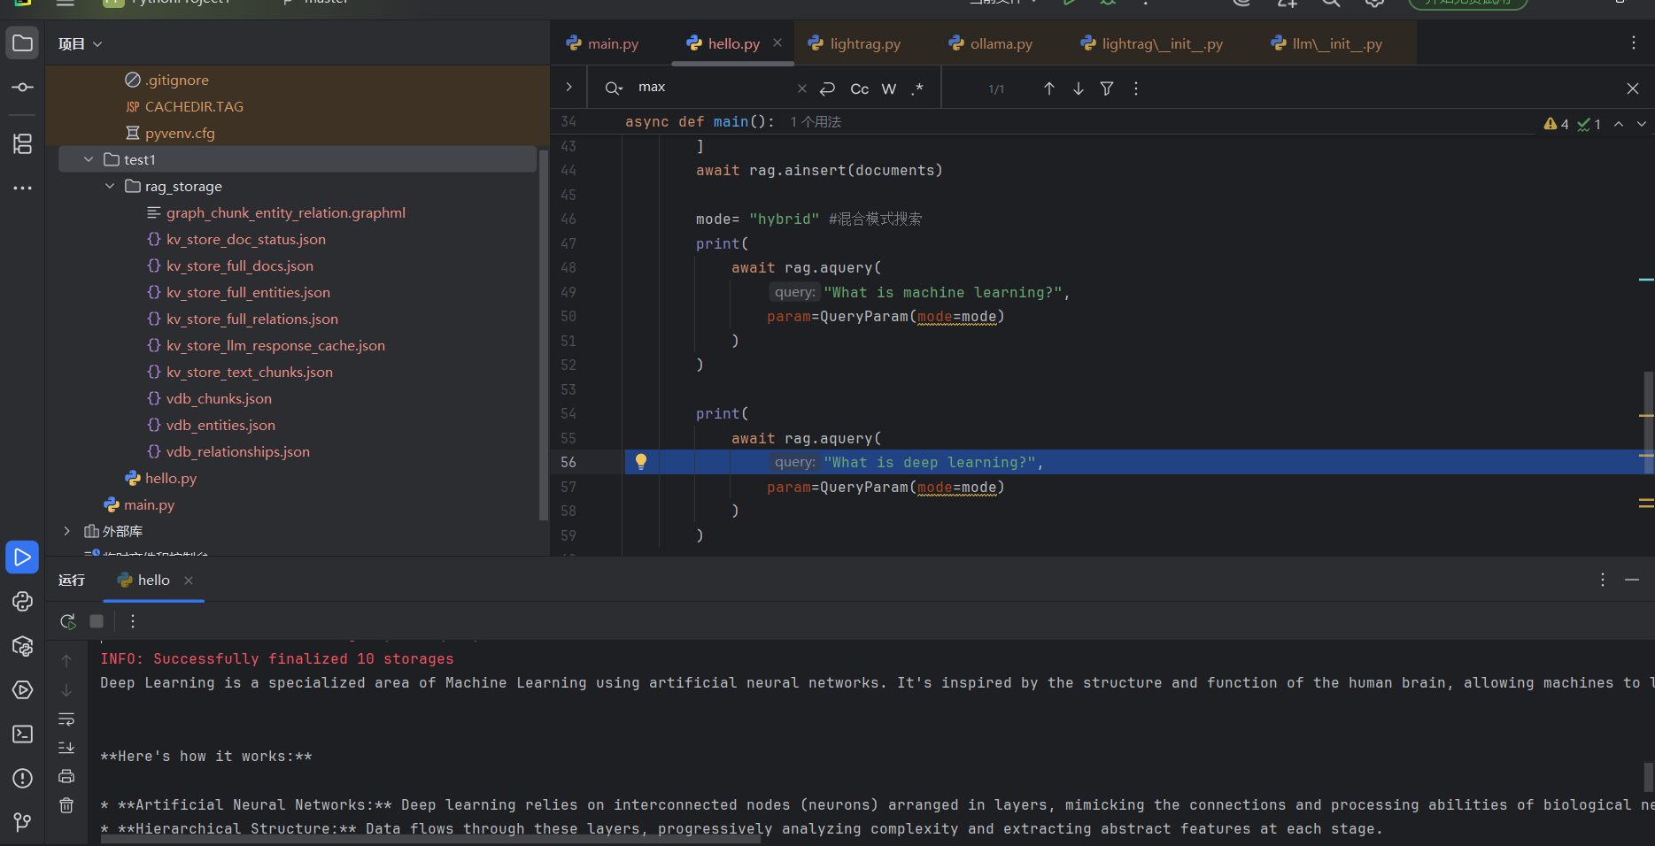Open run toolbar more actions menu
The image size is (1655, 846).
click(133, 621)
